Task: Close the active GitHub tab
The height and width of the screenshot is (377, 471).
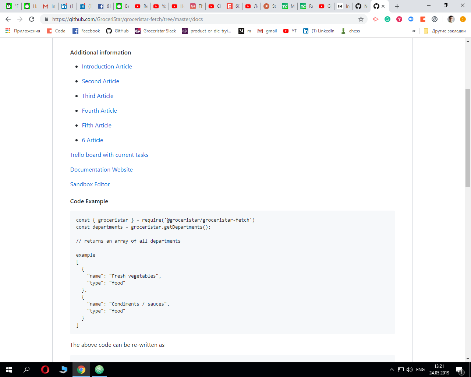Action: (383, 6)
